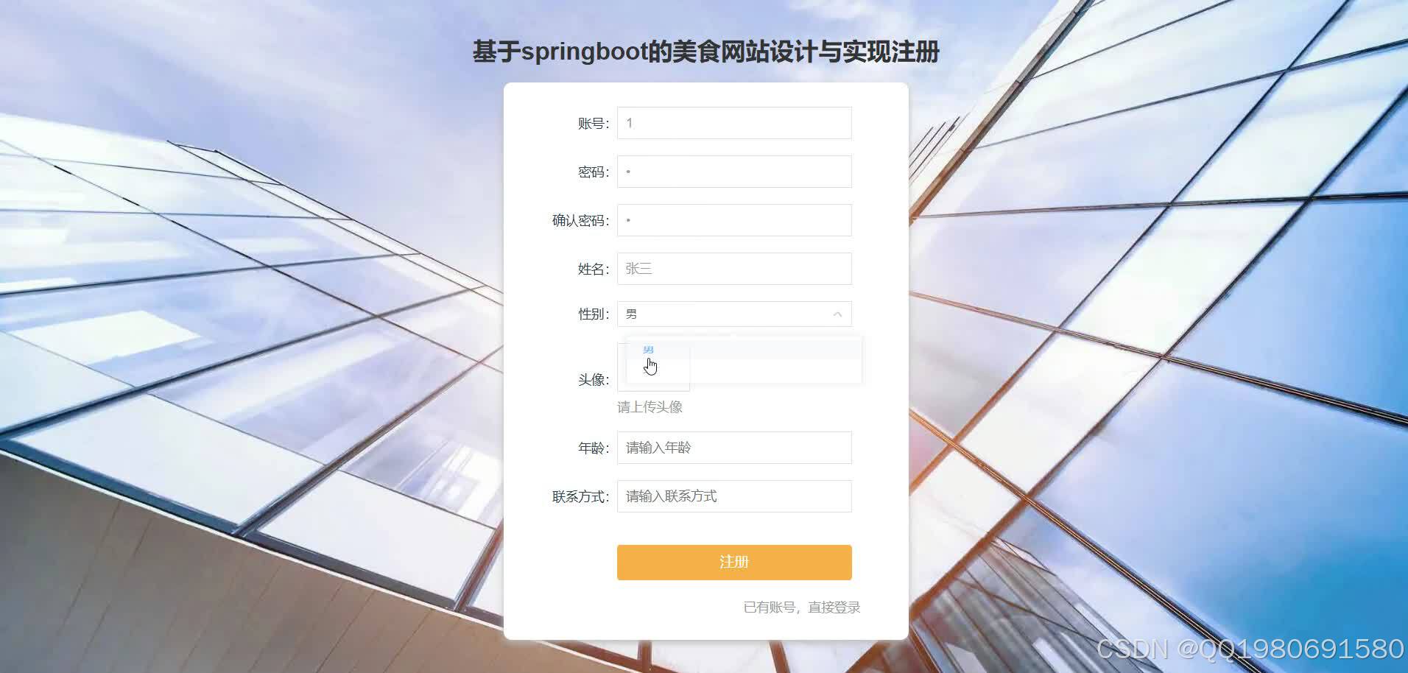Viewport: 1408px width, 673px height.
Task: Click the 注册 button to submit the form
Action: (733, 561)
